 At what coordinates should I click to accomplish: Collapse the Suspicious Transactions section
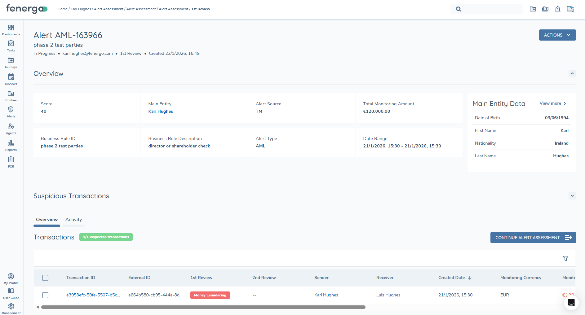pyautogui.click(x=572, y=196)
